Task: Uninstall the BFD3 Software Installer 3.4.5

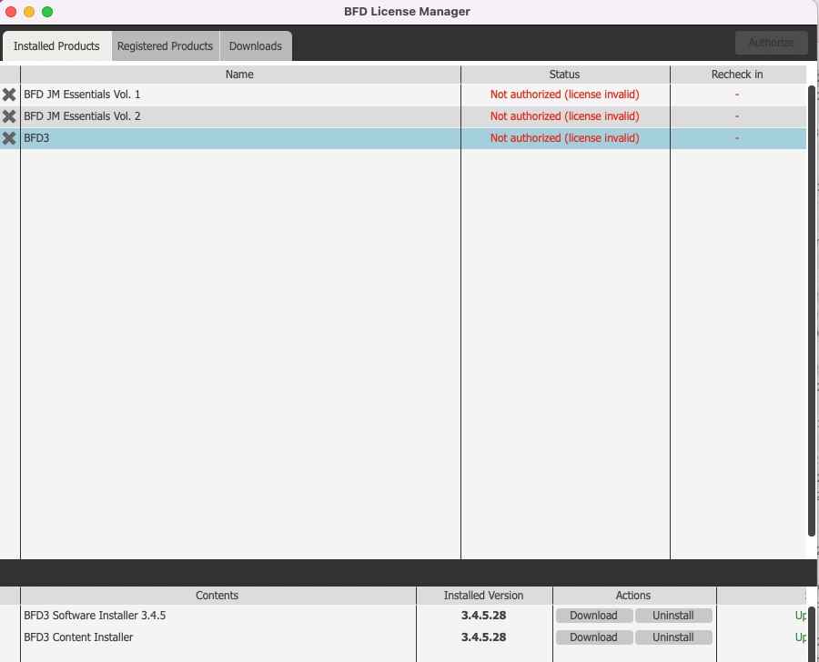Action: [672, 616]
